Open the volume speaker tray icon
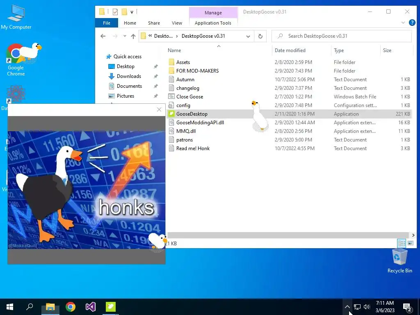Screen dimensions: 420x315 367,307
